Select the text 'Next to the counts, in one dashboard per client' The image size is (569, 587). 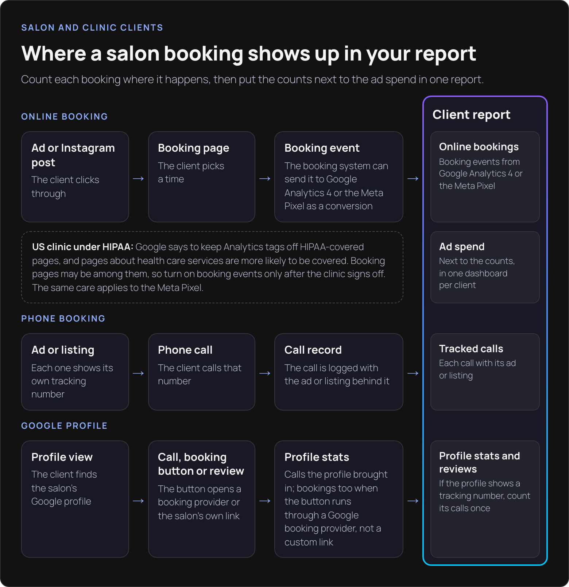[477, 273]
